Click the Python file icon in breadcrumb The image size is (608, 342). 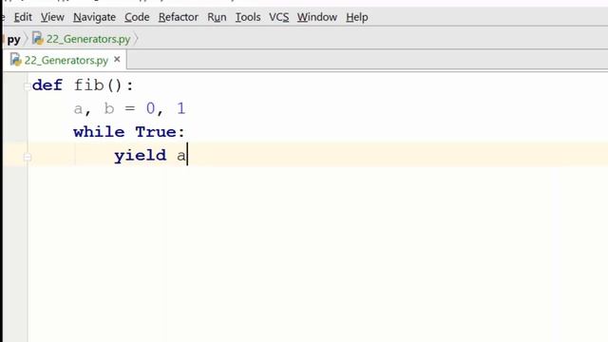tap(38, 38)
